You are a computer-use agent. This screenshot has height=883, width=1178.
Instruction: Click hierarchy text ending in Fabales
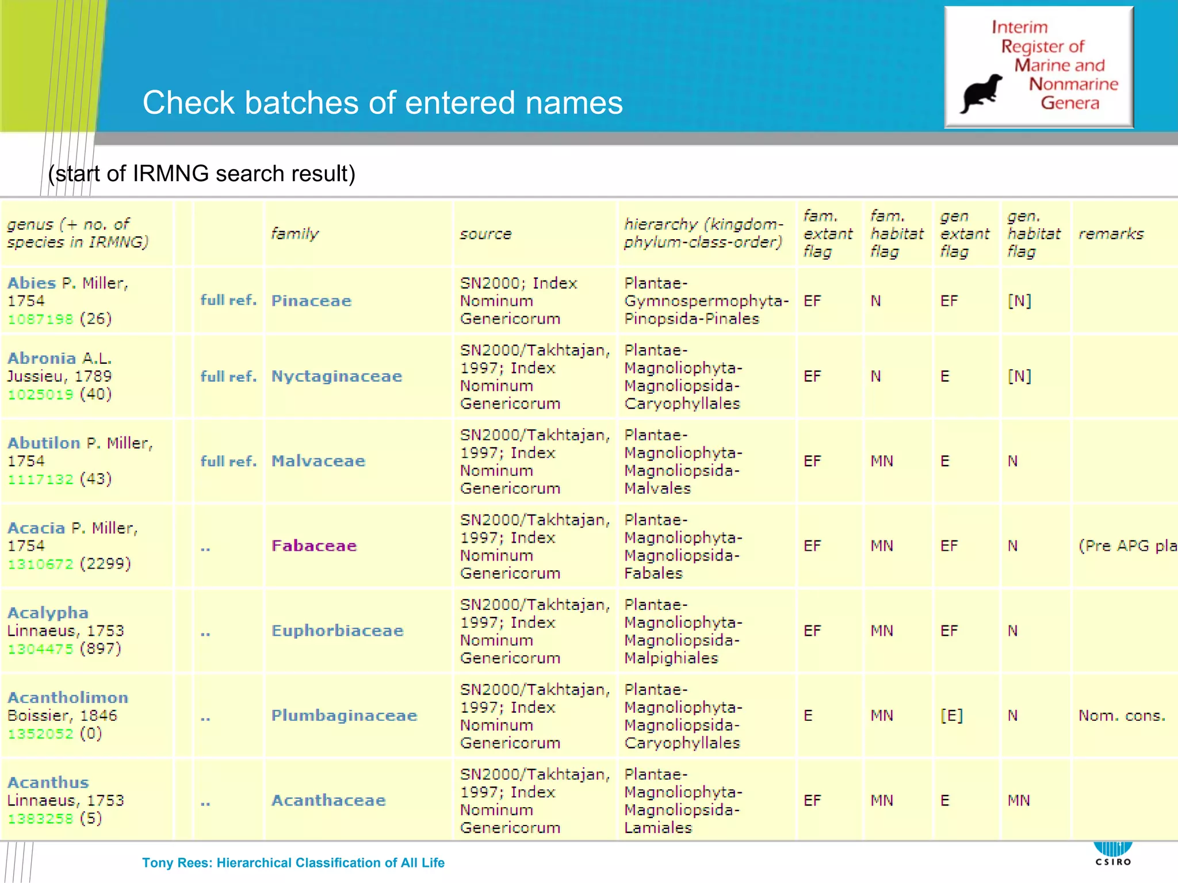pos(683,546)
